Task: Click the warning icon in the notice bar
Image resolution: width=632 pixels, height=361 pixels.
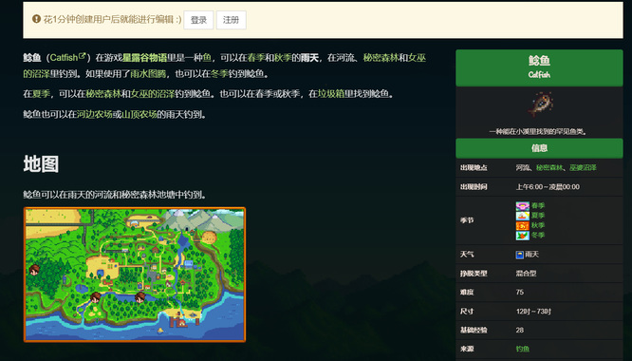Action: tap(36, 19)
